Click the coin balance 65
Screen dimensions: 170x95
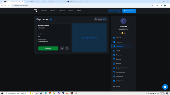tap(123, 33)
